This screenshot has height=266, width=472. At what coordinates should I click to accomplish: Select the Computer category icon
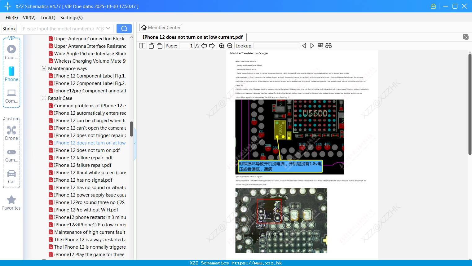pos(11,96)
